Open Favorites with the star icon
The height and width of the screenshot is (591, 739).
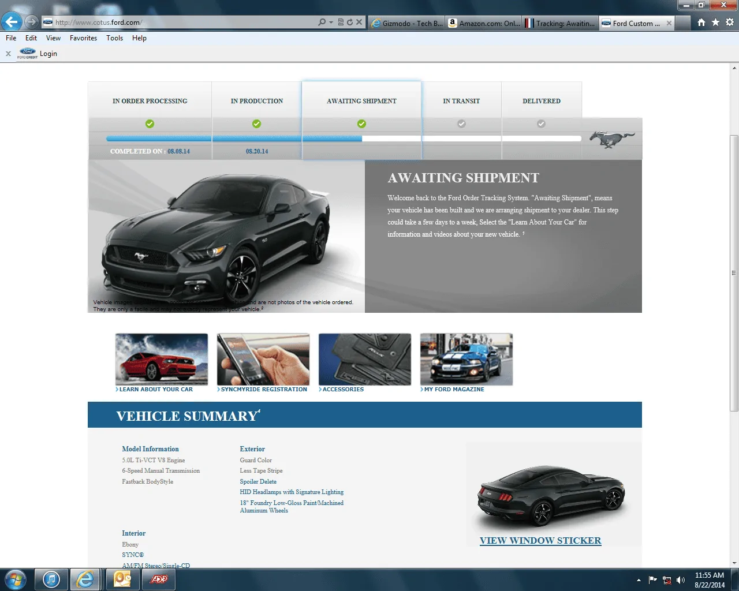[715, 23]
